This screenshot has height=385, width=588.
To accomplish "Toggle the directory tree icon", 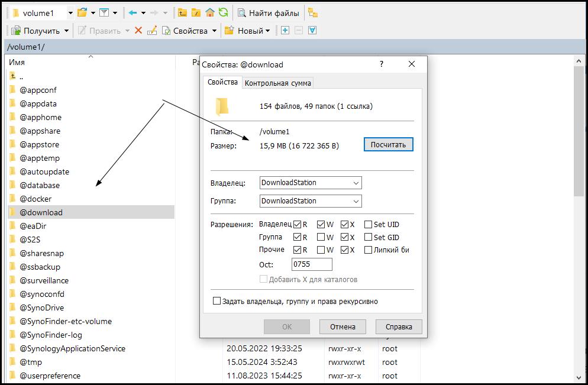I will (x=312, y=12).
